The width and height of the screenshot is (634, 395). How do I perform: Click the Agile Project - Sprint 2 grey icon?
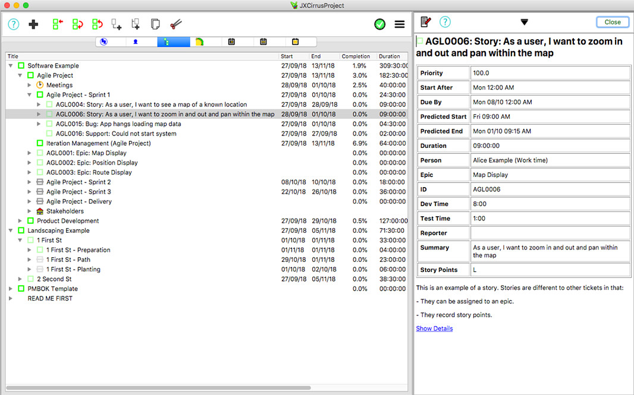click(40, 182)
